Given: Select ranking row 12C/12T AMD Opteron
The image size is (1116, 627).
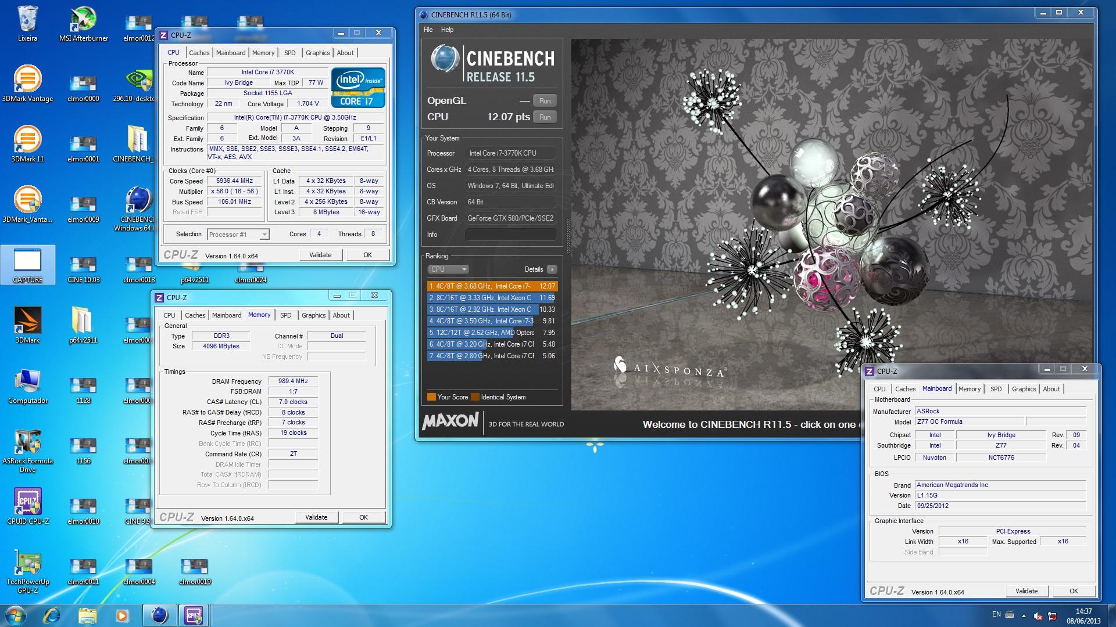Looking at the screenshot, I should click(x=492, y=333).
